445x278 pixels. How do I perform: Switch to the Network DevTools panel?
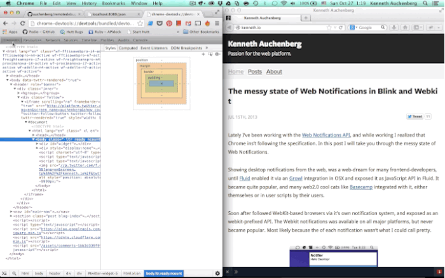[53, 40]
